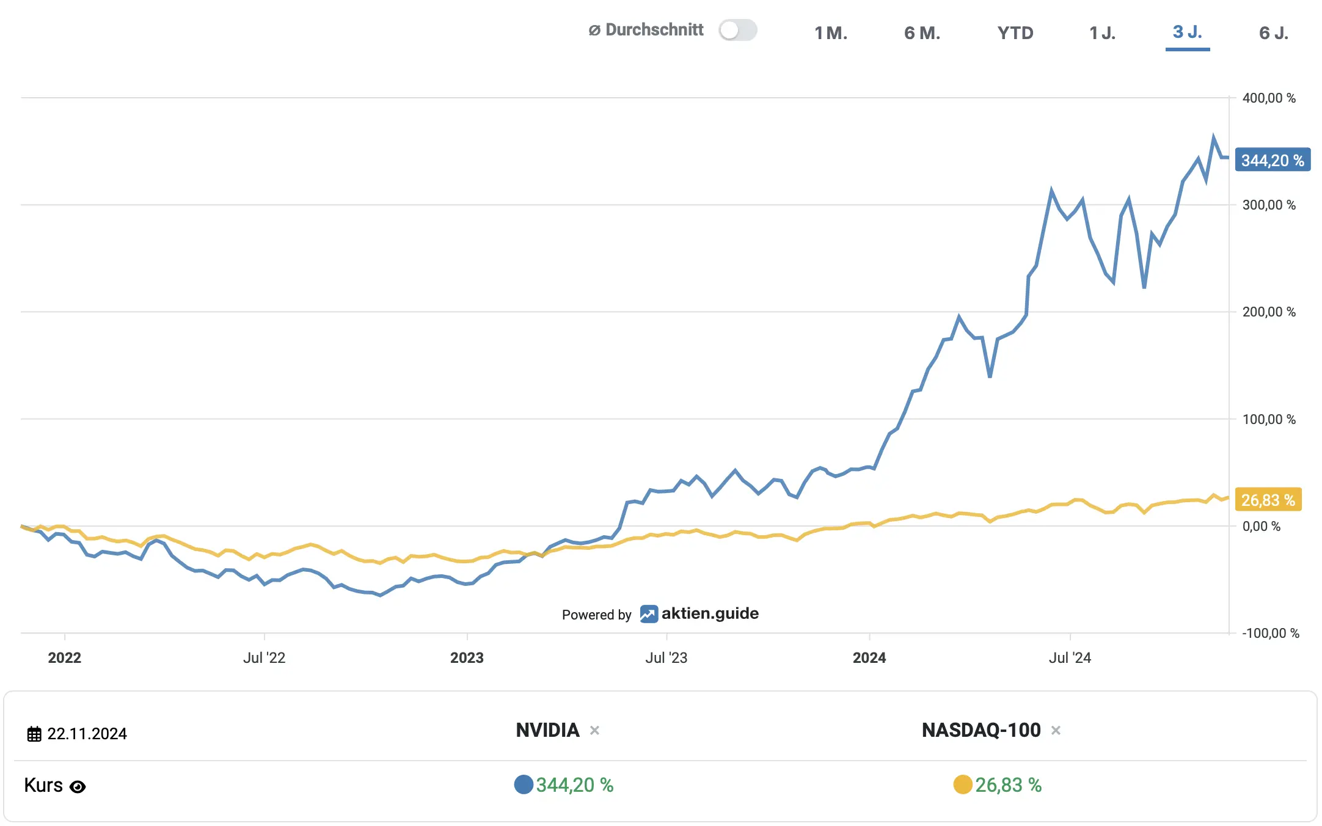Remove NVIDIA from comparison
Image resolution: width=1322 pixels, height=826 pixels.
coord(594,730)
